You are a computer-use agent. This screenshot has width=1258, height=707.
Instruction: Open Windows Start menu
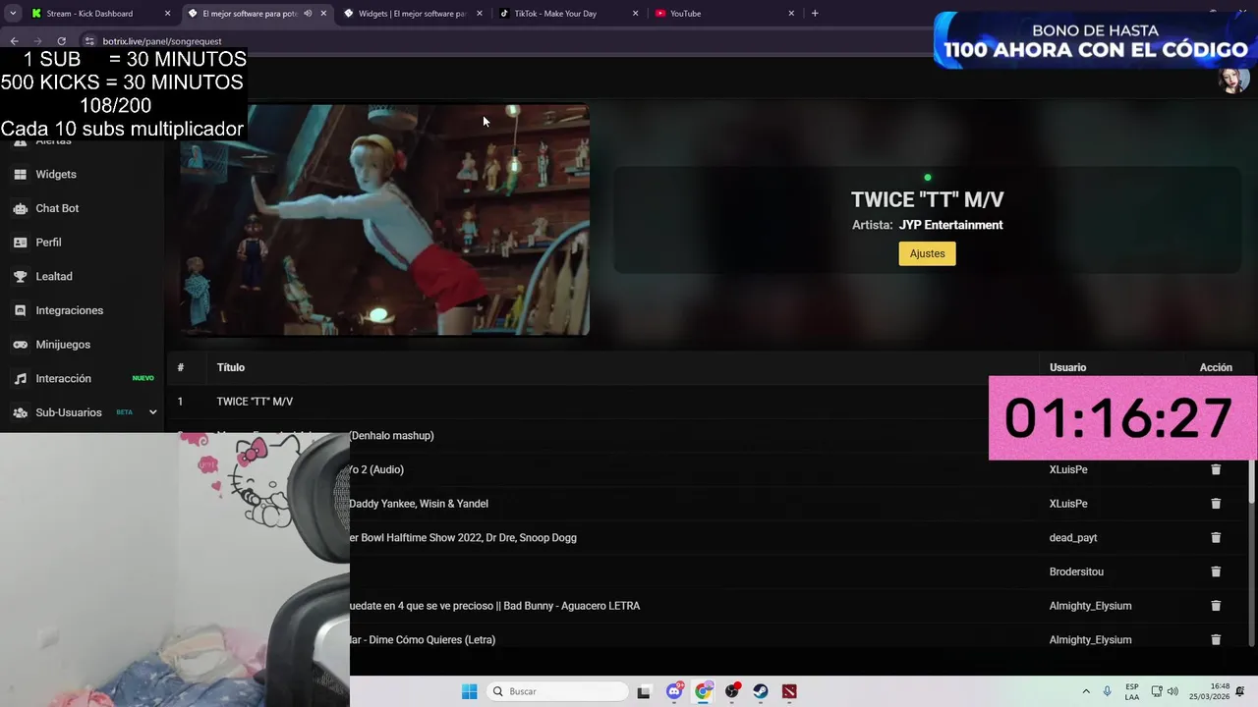pos(470,691)
